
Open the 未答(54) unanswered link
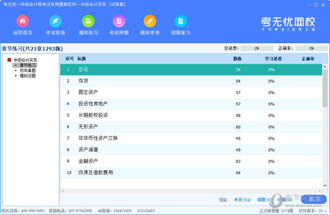pos(243,200)
